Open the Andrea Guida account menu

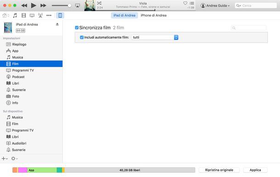[x=215, y=6]
